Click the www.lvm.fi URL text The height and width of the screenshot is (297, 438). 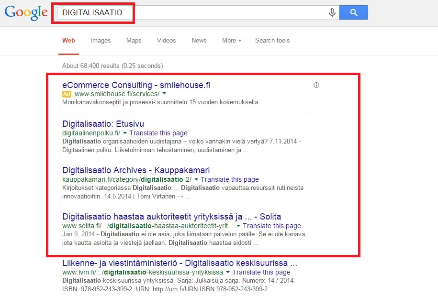143,272
